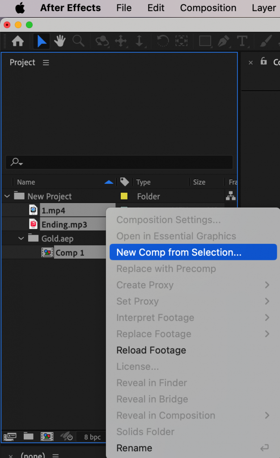Viewport: 280px width, 458px height.
Task: Collapse the New Project folder
Action: [6, 196]
